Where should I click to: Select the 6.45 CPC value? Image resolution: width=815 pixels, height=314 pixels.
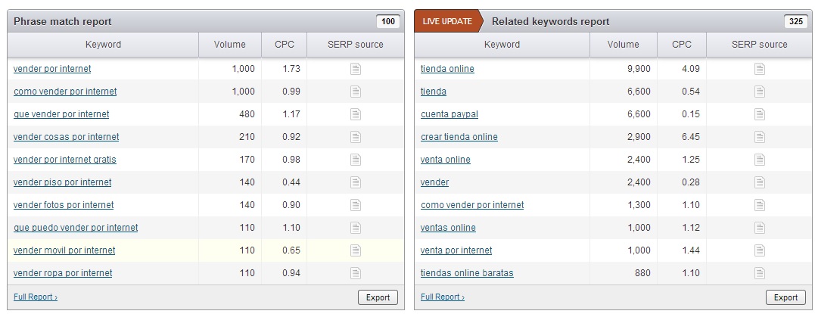[x=690, y=137]
